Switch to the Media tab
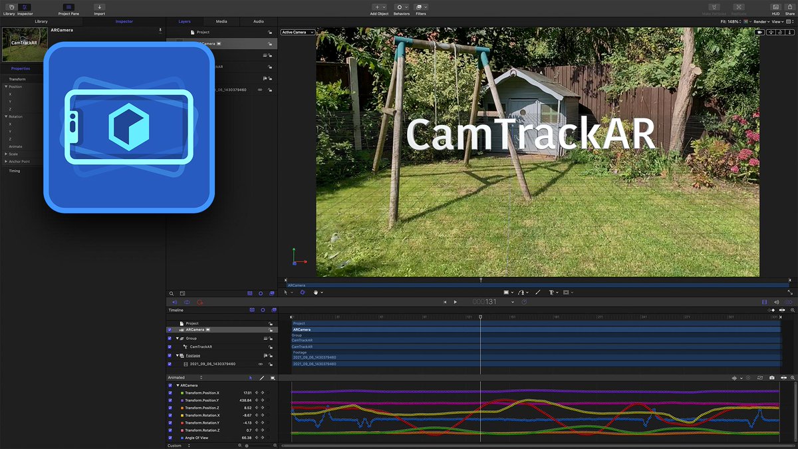 pyautogui.click(x=221, y=21)
